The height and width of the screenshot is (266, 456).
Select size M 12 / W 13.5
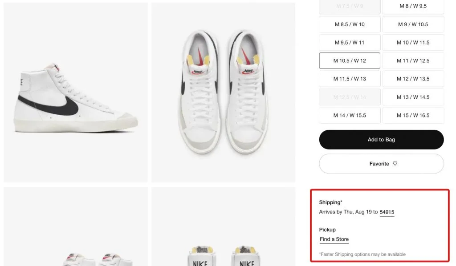click(413, 79)
